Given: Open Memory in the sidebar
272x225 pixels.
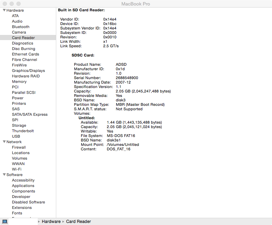Looking at the screenshot, I should tap(19, 82).
